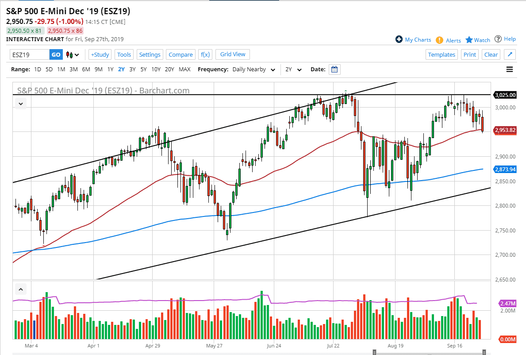The height and width of the screenshot is (355, 526).
Task: Open Help via the question mark icon
Action: point(499,39)
